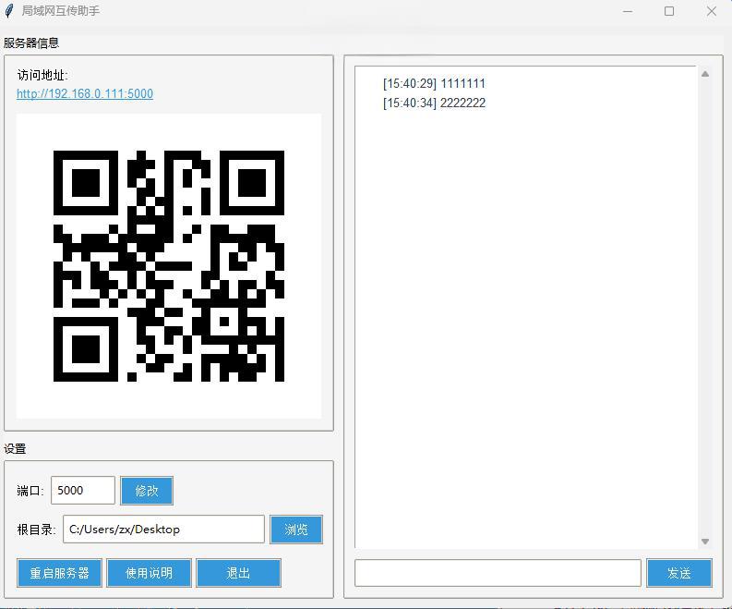This screenshot has height=609, width=732.
Task: Open the 使用说明 instructions button
Action: pyautogui.click(x=149, y=573)
